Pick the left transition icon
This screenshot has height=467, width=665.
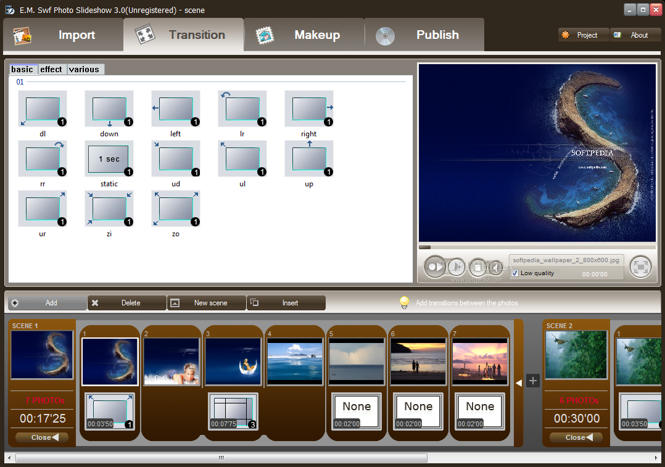[x=176, y=109]
